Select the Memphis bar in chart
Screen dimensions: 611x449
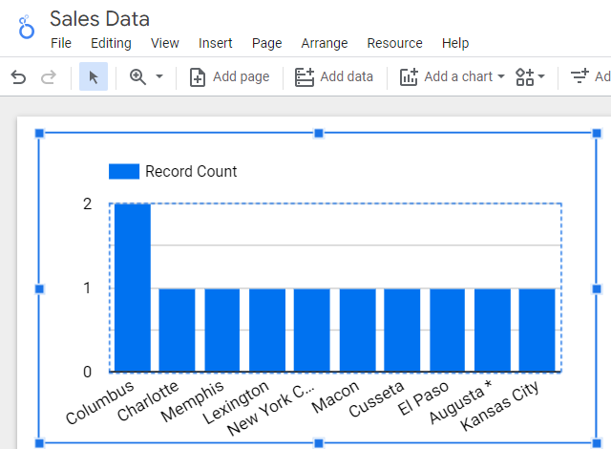pyautogui.click(x=222, y=331)
